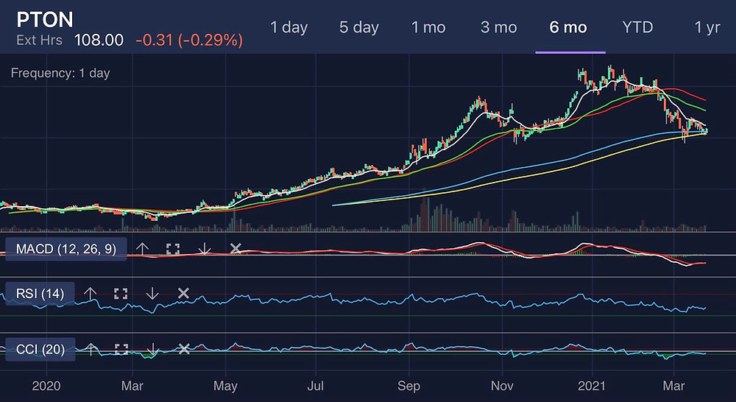Click the 2020 date axis label
Screen dimensions: 736x402
[x=46, y=386]
